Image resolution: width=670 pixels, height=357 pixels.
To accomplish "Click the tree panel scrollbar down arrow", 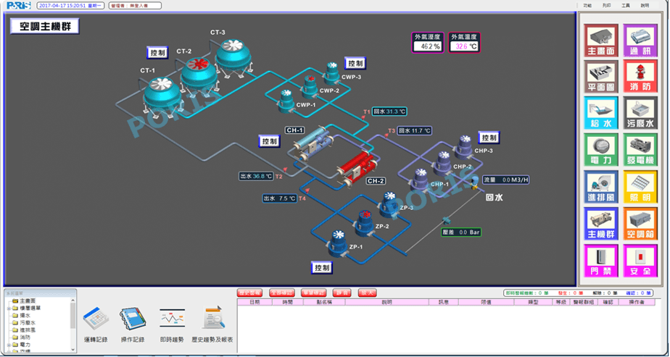I will [x=73, y=349].
